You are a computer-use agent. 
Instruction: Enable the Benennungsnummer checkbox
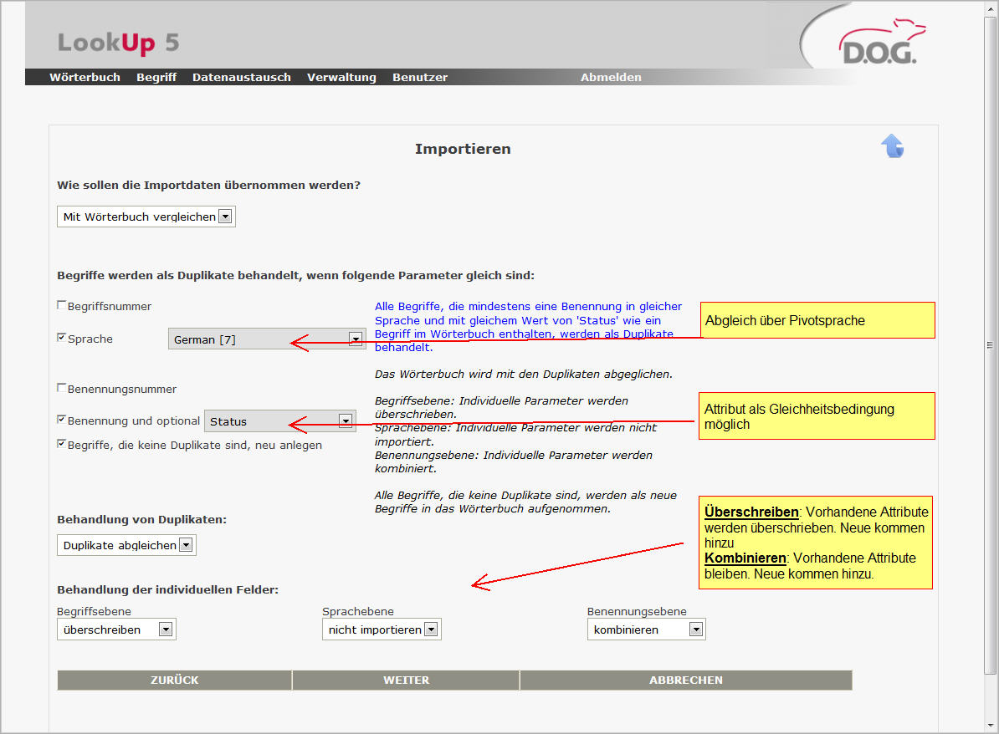tap(62, 388)
